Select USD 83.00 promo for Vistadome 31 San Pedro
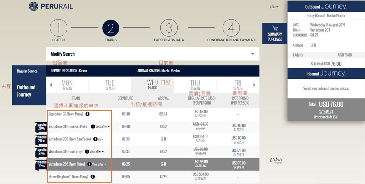Viewport: 365px width, 184px height. pyautogui.click(x=238, y=127)
